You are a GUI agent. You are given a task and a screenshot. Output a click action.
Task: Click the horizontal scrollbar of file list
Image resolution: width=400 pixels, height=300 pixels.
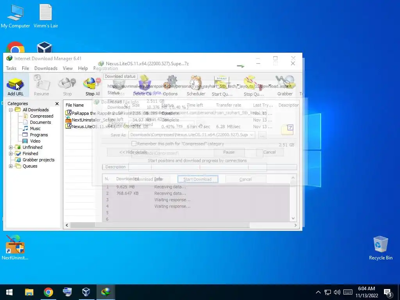point(160,225)
